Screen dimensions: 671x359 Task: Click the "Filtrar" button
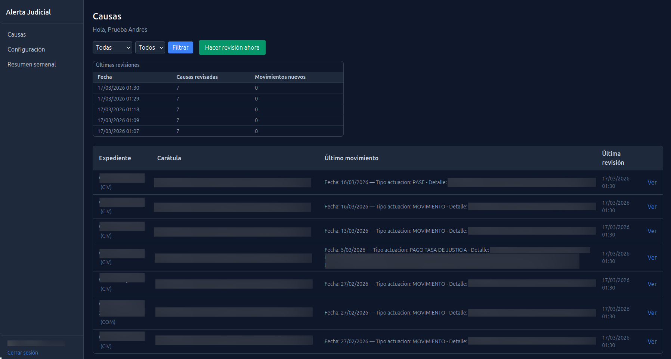(180, 47)
